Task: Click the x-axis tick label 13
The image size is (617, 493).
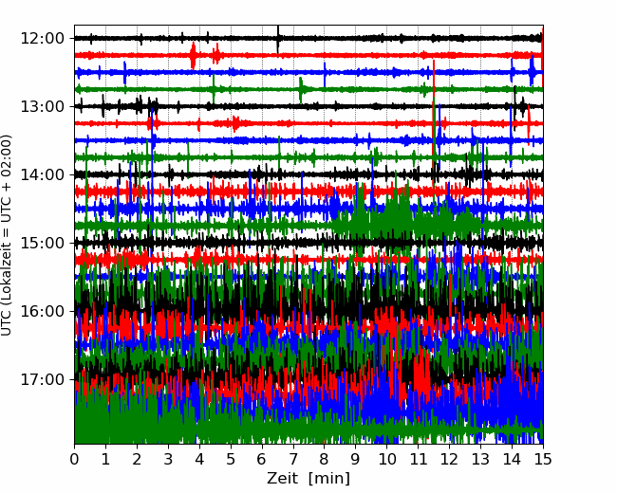Action: coord(481,459)
